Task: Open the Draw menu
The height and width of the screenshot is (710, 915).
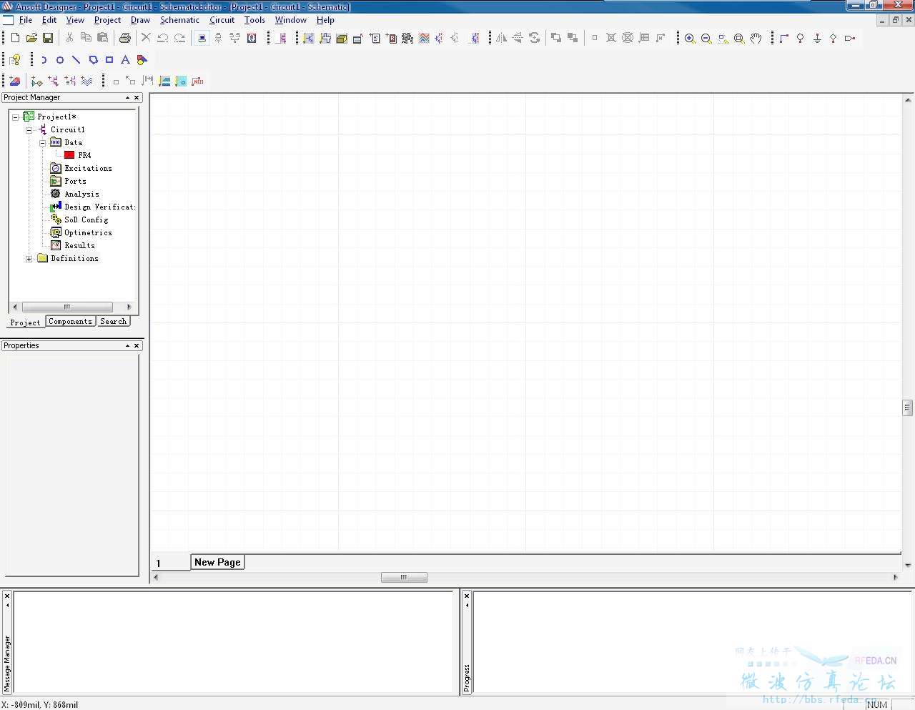Action: 140,20
